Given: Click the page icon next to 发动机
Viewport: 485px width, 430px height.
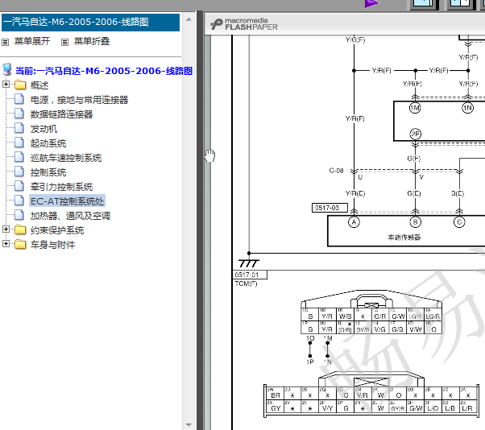Looking at the screenshot, I should point(19,128).
